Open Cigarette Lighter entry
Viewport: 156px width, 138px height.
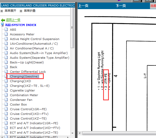click(22, 90)
